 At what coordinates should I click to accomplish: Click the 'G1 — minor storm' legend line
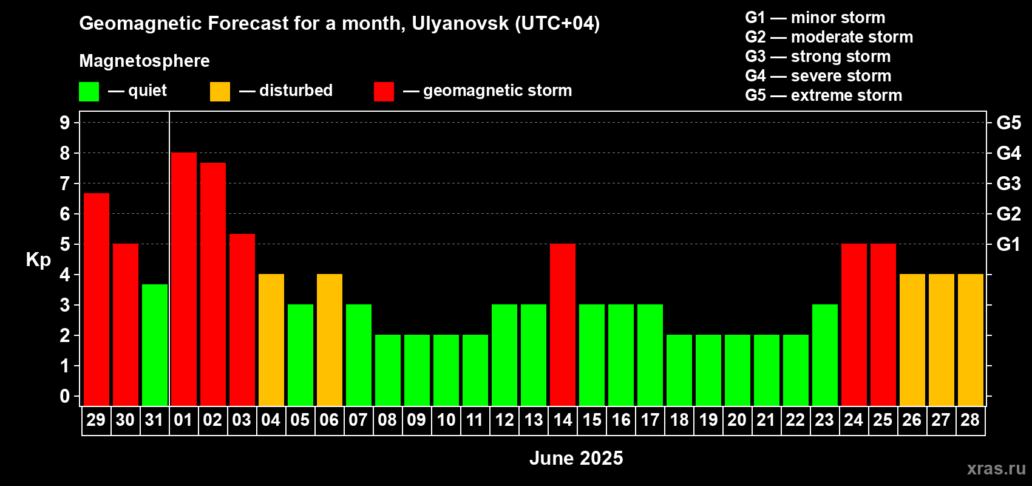[x=815, y=18]
